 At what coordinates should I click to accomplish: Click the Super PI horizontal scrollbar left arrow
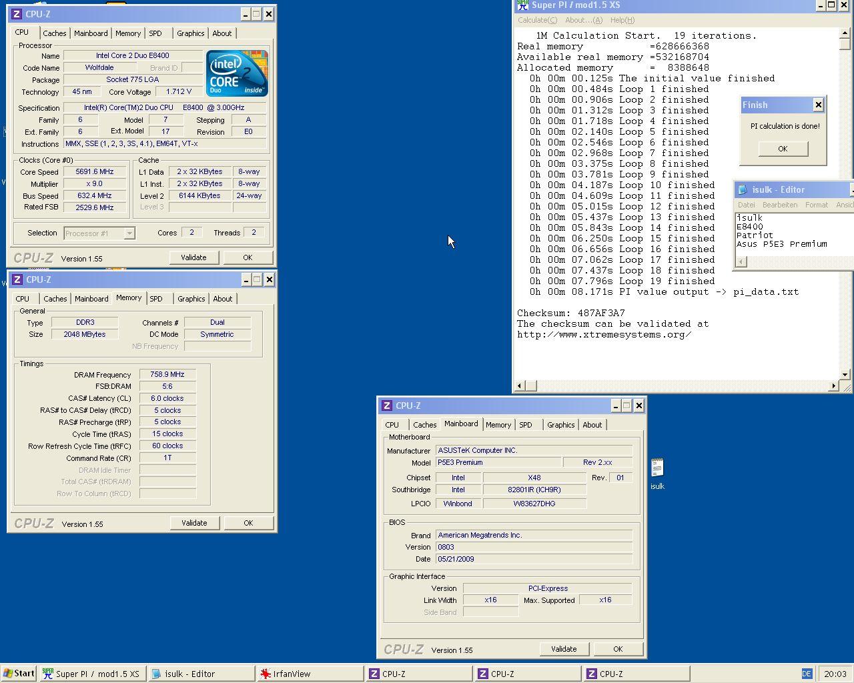[520, 386]
